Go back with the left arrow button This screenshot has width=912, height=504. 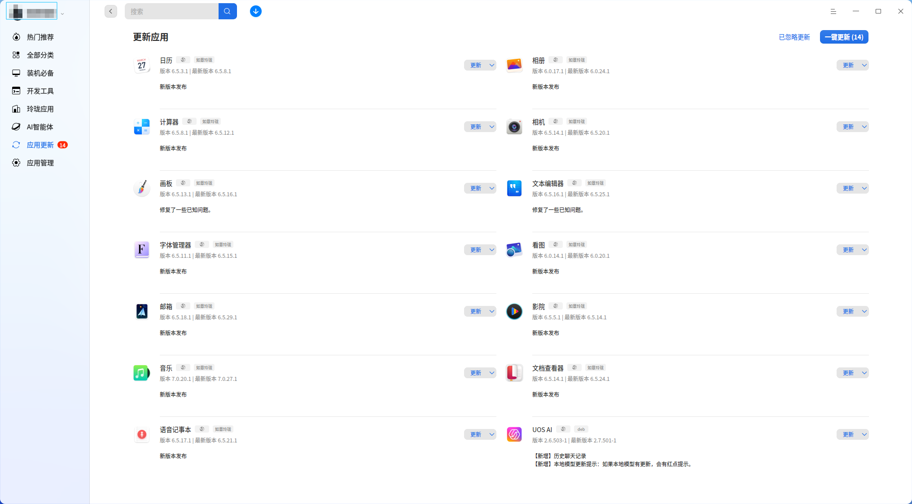click(x=111, y=11)
